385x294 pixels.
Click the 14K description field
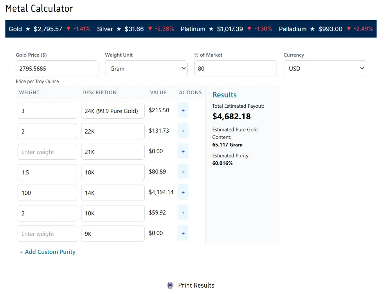pyautogui.click(x=113, y=193)
